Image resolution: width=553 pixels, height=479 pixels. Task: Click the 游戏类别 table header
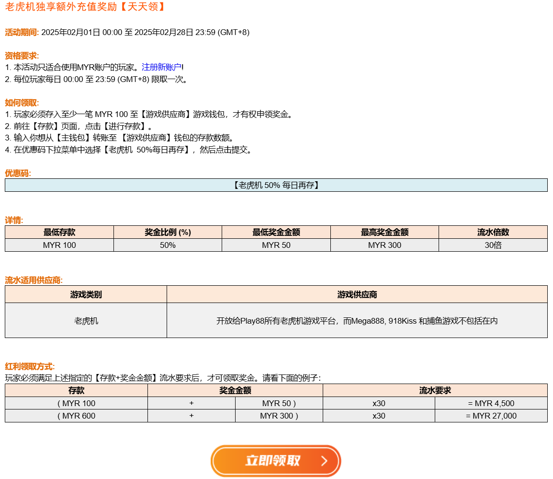point(86,294)
